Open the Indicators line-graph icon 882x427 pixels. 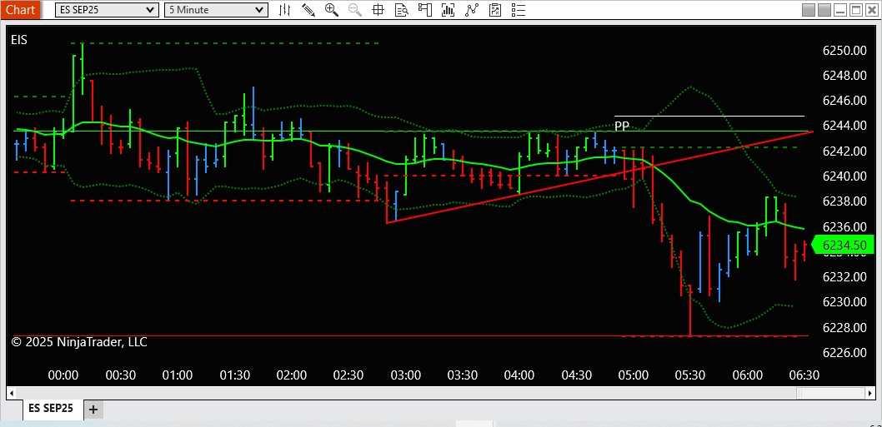pyautogui.click(x=471, y=9)
